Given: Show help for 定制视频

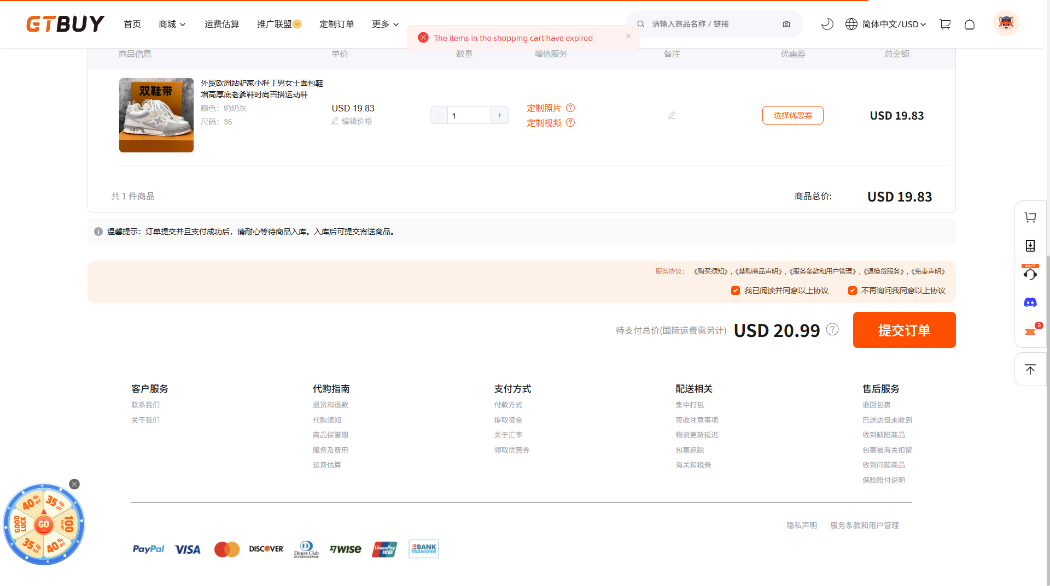Looking at the screenshot, I should [x=570, y=123].
